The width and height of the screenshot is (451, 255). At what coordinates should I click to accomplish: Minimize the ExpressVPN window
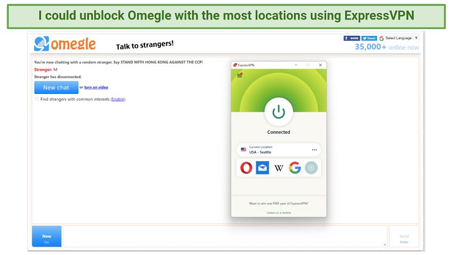click(296, 65)
